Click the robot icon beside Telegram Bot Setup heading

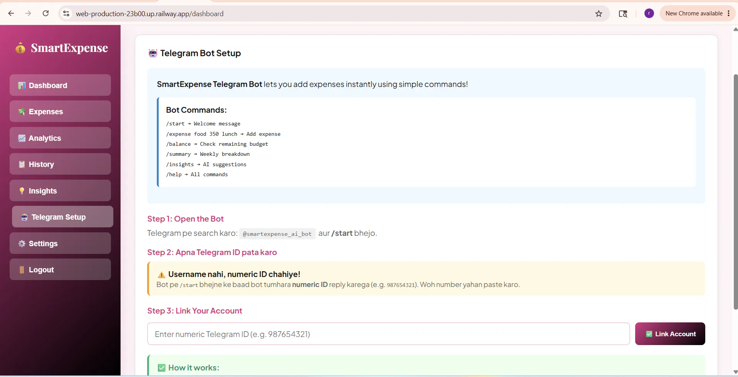(x=153, y=53)
